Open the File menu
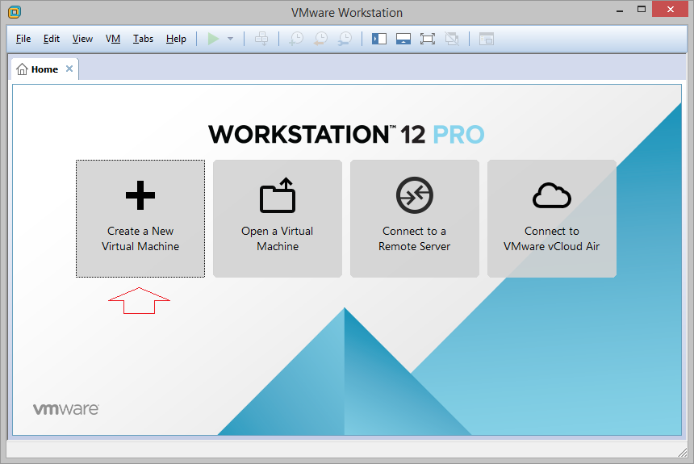The image size is (694, 464). coord(23,39)
